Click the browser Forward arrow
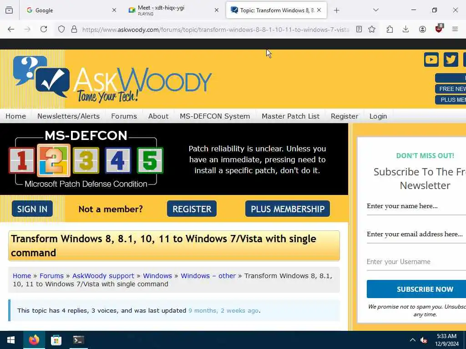 pos(27,29)
